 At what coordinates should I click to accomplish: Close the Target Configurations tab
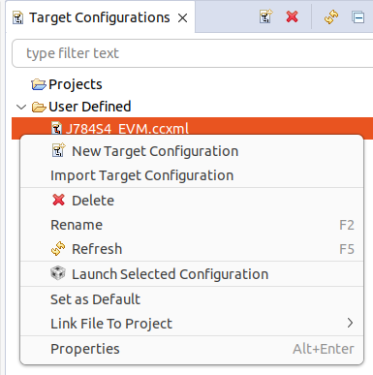[183, 18]
